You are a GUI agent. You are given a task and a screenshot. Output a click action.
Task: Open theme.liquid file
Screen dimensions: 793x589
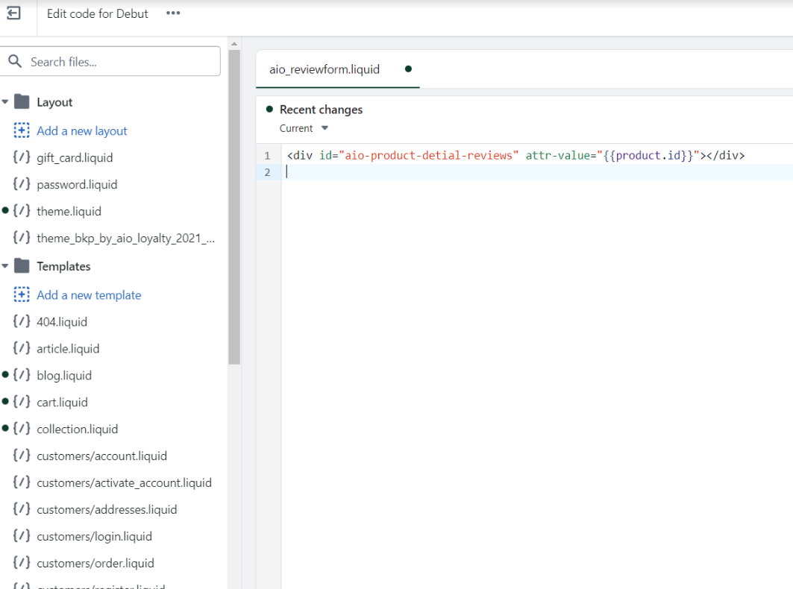(x=69, y=211)
